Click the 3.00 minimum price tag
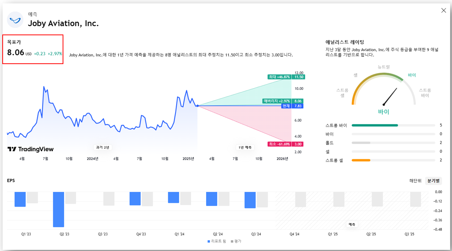Screen dimensions: 452x251 coord(298,144)
